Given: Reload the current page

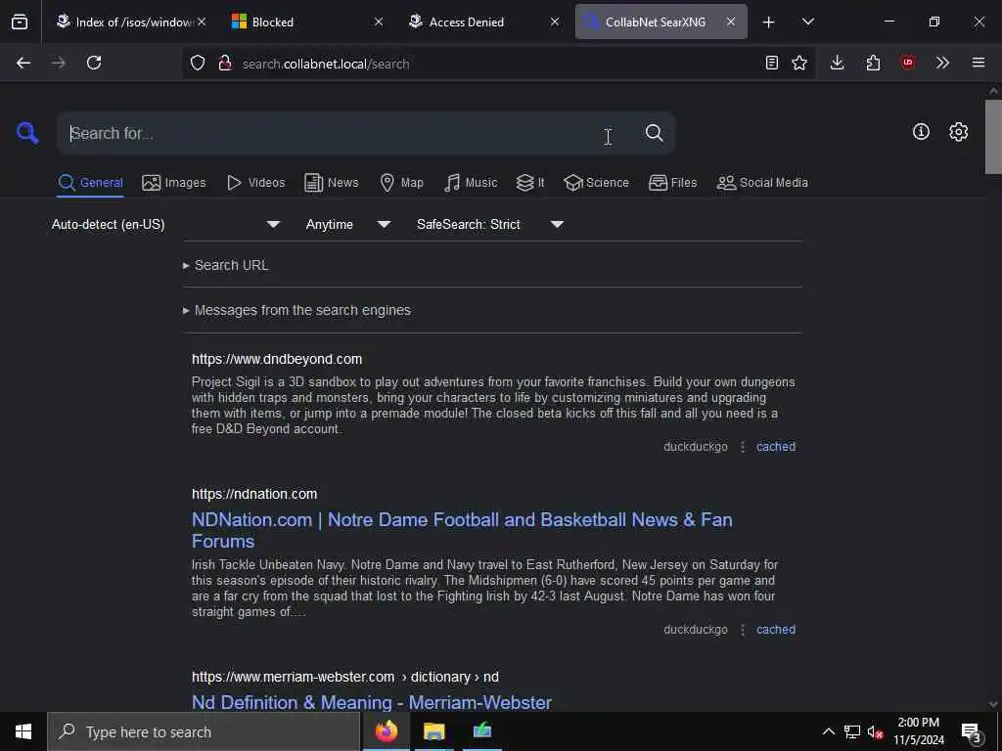Looking at the screenshot, I should click(x=94, y=63).
